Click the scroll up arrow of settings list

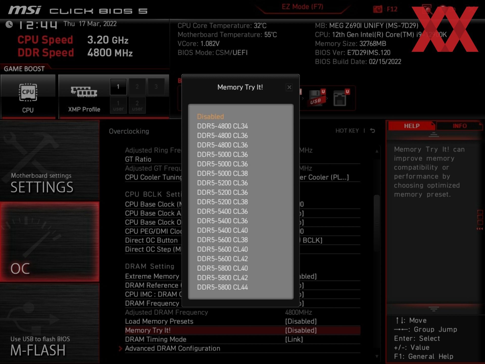[x=377, y=151]
